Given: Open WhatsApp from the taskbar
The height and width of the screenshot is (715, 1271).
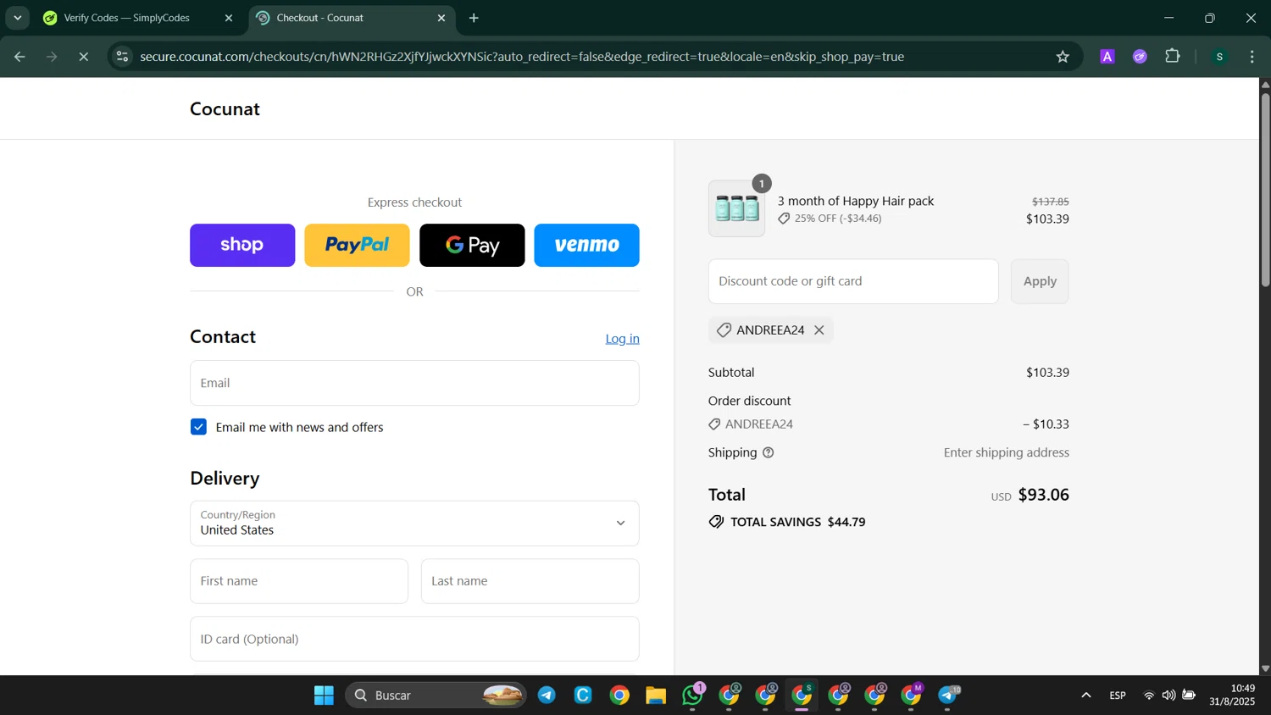Looking at the screenshot, I should point(692,696).
